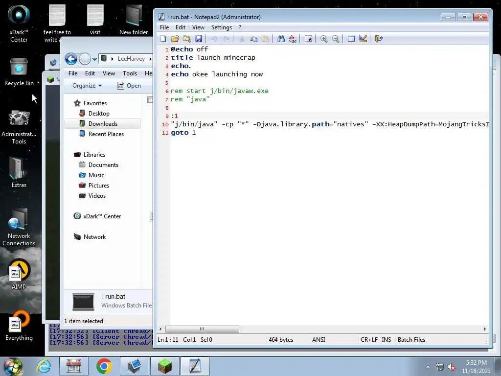Click the Redo toolbar icon
Image resolution: width=501 pixels, height=376 pixels.
[226, 39]
